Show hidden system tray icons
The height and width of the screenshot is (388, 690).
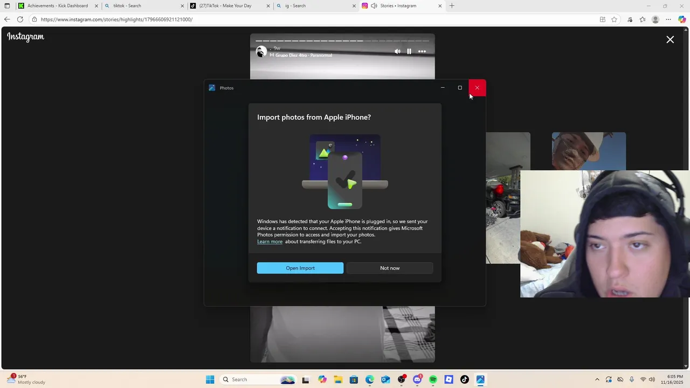pyautogui.click(x=597, y=379)
